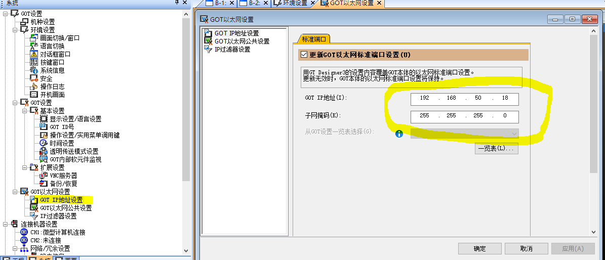The width and height of the screenshot is (605, 260).
Task: Select GOT IP地址设置 in system tree
Action: (x=61, y=200)
